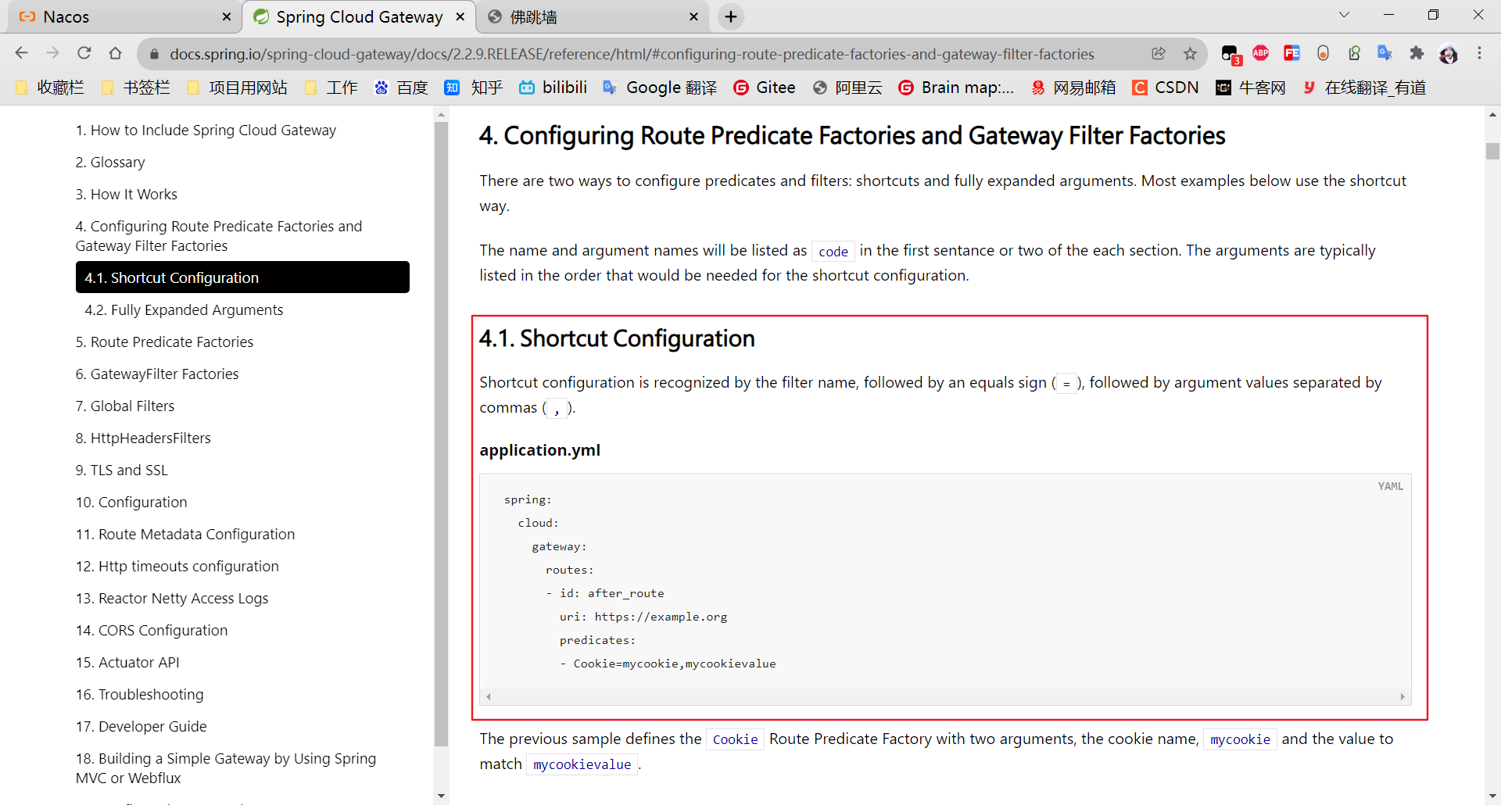Go to Troubleshooting section

140,694
